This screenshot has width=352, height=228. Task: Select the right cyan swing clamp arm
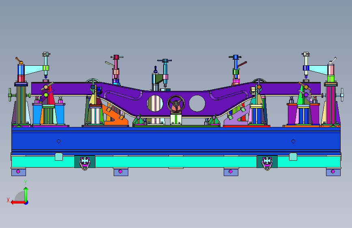pos(318,69)
